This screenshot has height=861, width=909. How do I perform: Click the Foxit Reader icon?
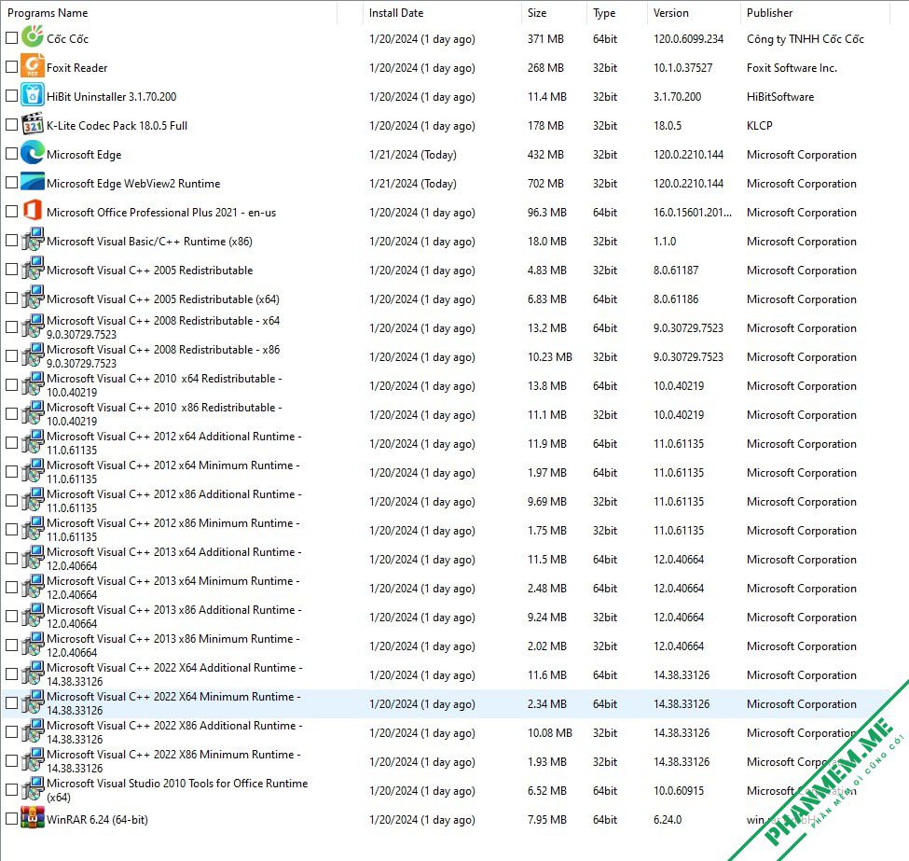pos(33,65)
